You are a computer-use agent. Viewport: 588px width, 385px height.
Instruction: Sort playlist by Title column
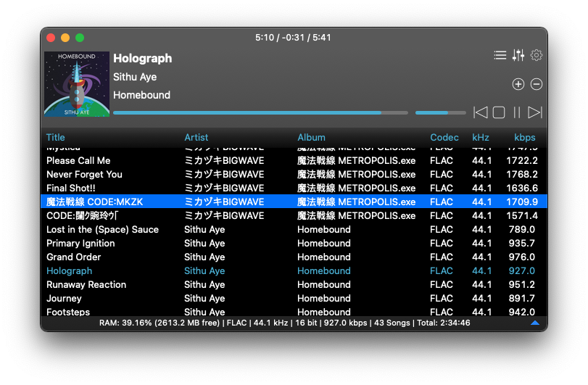coord(56,137)
